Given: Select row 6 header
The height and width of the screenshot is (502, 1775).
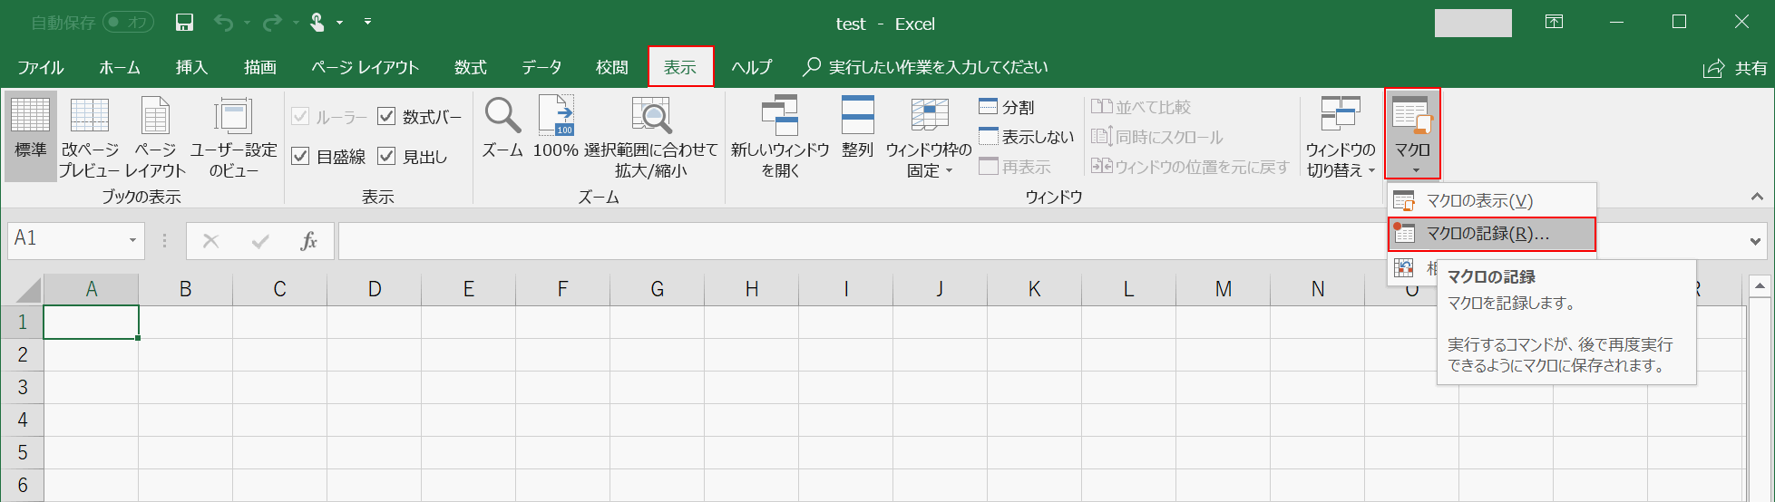Looking at the screenshot, I should tap(23, 485).
